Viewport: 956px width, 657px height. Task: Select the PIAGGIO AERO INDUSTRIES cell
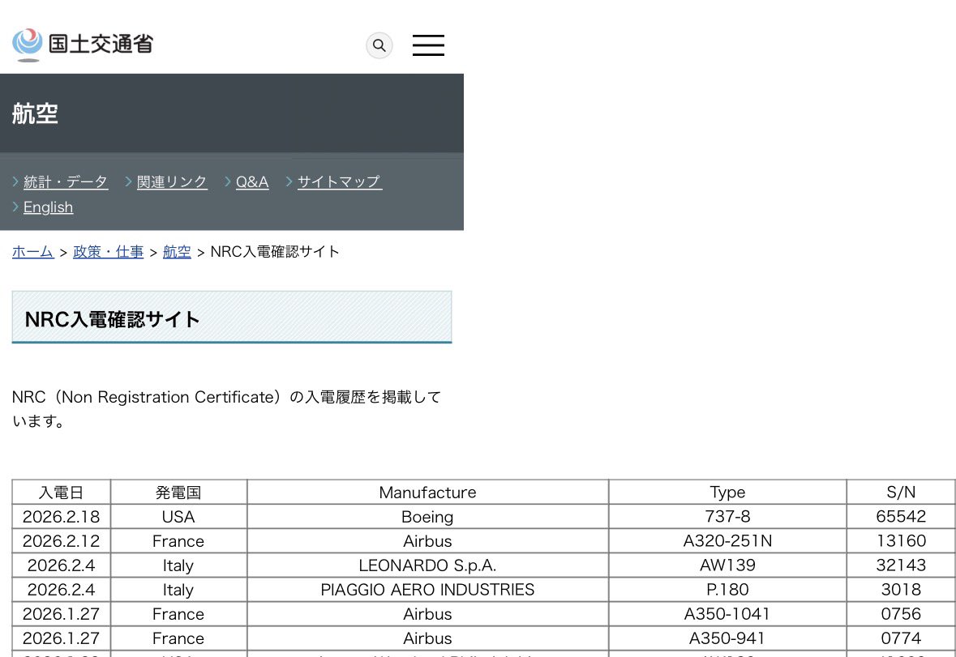(427, 590)
